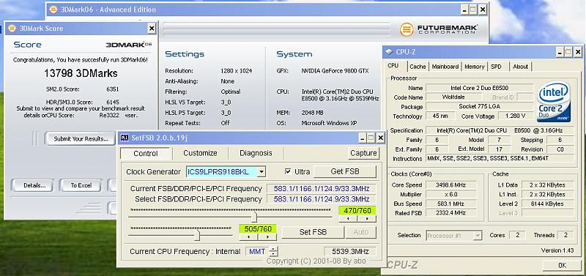Image resolution: width=586 pixels, height=276 pixels.
Task: Click the Code Name Wolfdale field
Action: 450,97
